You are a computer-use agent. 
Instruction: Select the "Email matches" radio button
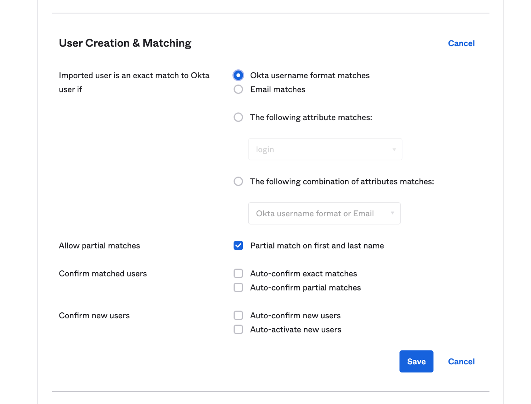click(x=238, y=89)
